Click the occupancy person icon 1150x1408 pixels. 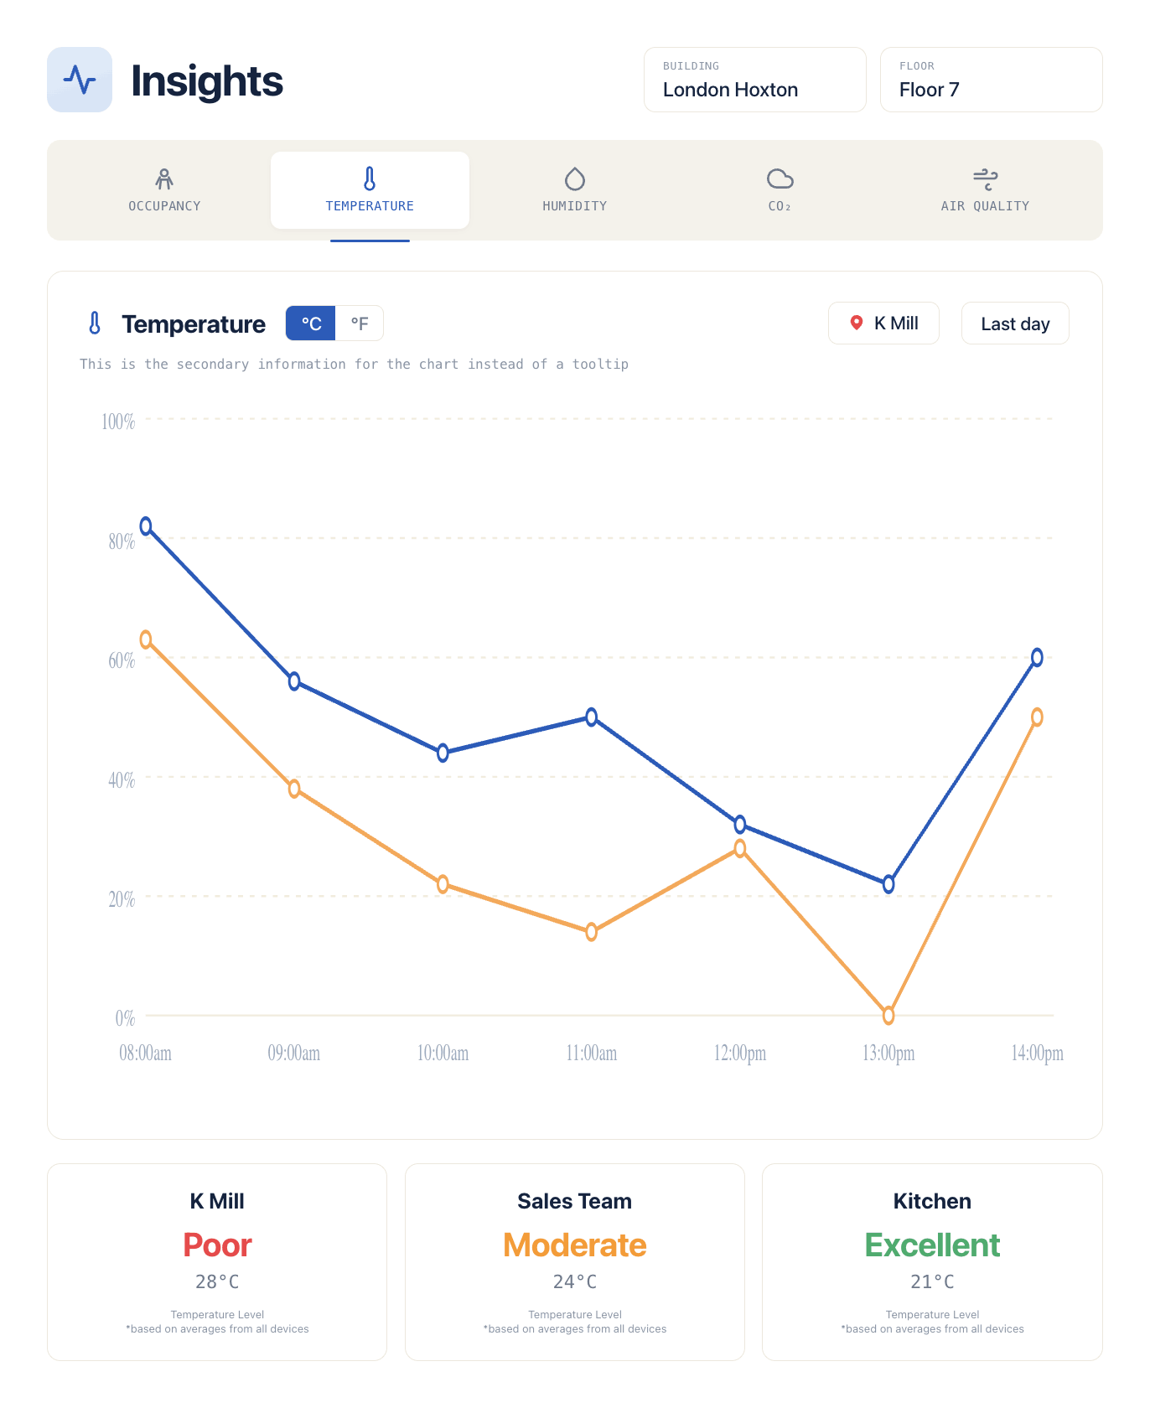(x=164, y=179)
